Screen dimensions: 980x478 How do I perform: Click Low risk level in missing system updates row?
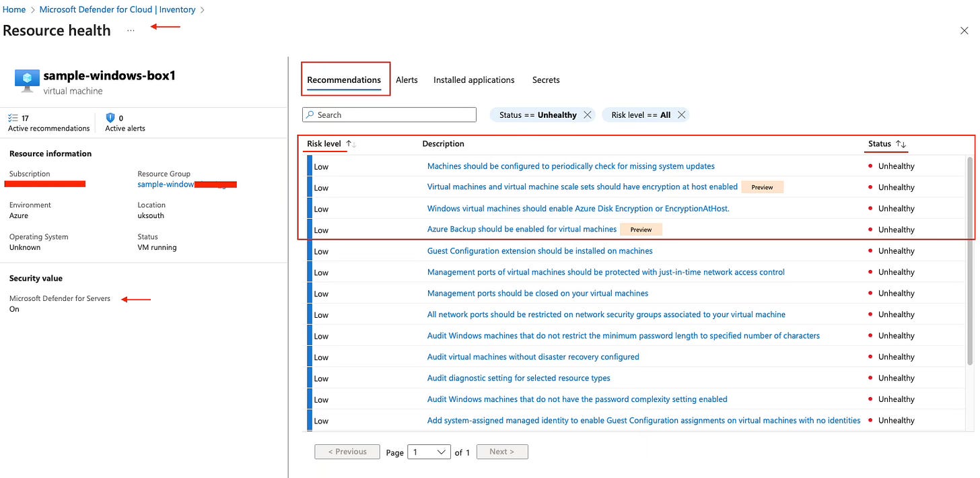321,167
